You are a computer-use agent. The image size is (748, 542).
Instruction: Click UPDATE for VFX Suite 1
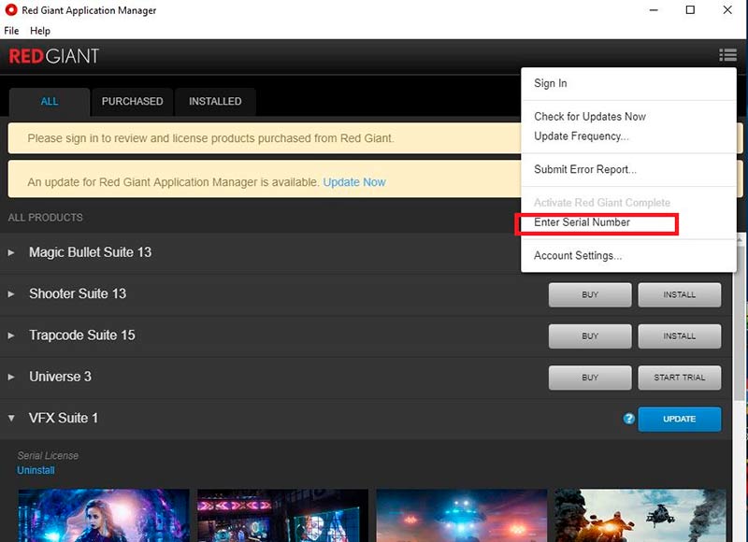tap(680, 419)
